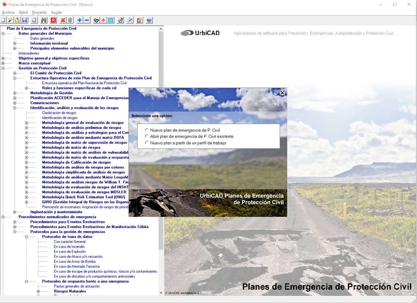The width and height of the screenshot is (417, 303).
Task: Click the tree panel scroll down arrow
Action: tap(161, 293)
